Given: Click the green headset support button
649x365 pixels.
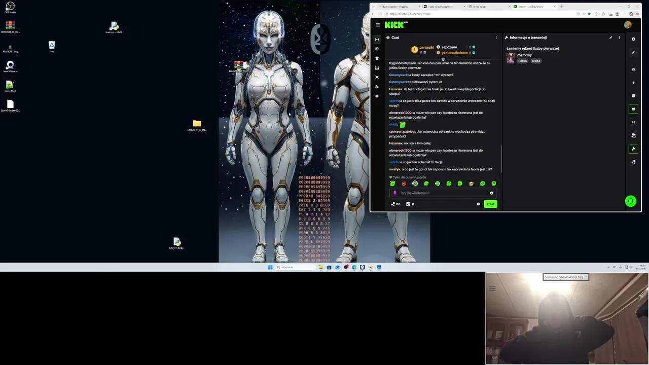Looking at the screenshot, I should (630, 201).
